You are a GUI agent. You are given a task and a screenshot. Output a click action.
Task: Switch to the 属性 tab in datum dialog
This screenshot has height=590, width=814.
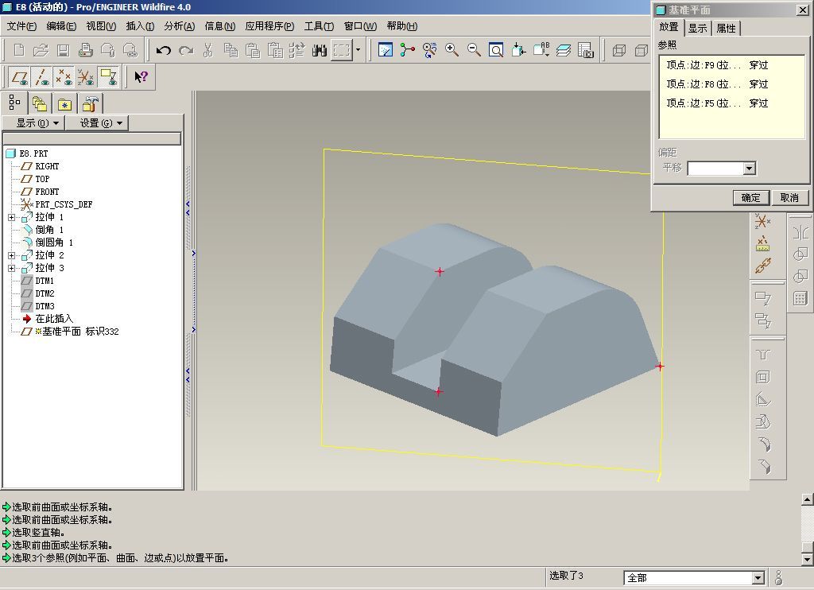[726, 28]
